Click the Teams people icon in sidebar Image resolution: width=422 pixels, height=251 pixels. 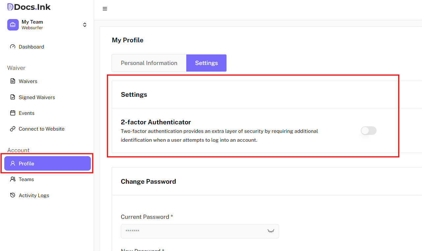(x=13, y=179)
